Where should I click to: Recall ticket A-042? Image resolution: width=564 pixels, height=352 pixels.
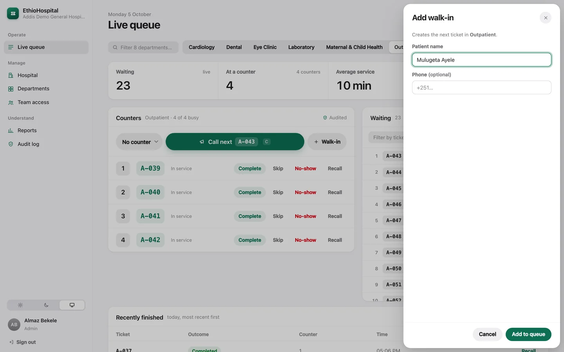coord(335,240)
